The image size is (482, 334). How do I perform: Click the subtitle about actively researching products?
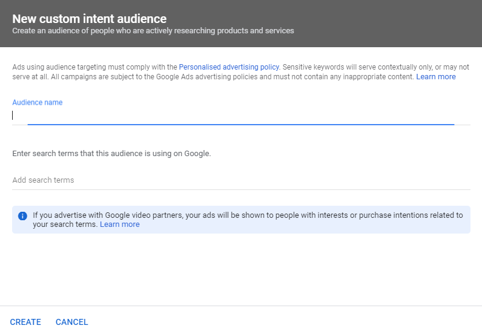click(153, 30)
